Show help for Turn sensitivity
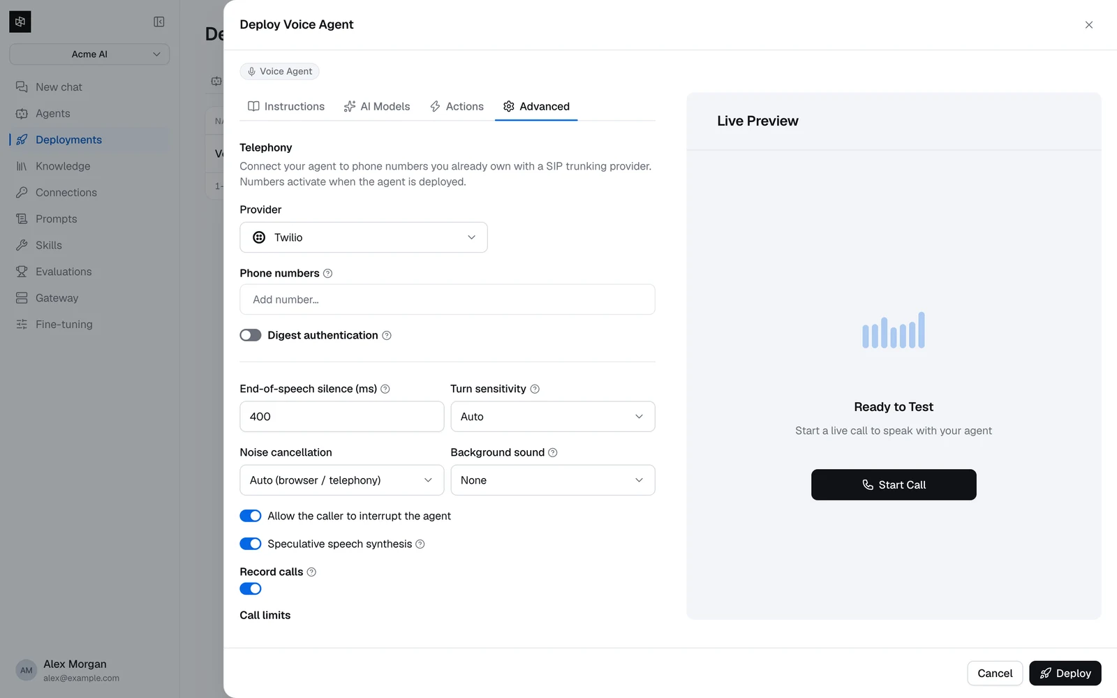The image size is (1117, 698). (535, 389)
